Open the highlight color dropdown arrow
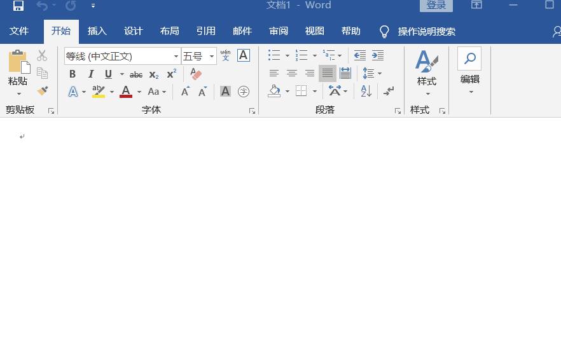This screenshot has height=337, width=561. [112, 92]
